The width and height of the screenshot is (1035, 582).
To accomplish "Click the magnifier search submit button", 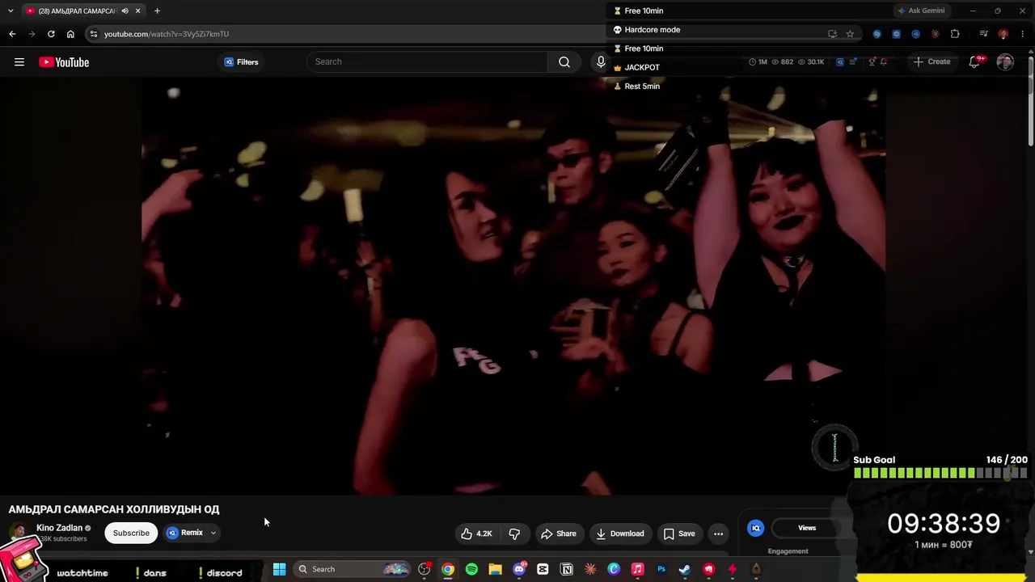I will click(x=564, y=61).
